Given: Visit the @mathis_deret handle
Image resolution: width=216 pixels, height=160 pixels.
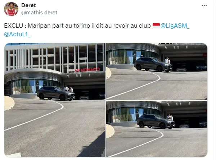Looking at the screenshot, I should 39,13.
